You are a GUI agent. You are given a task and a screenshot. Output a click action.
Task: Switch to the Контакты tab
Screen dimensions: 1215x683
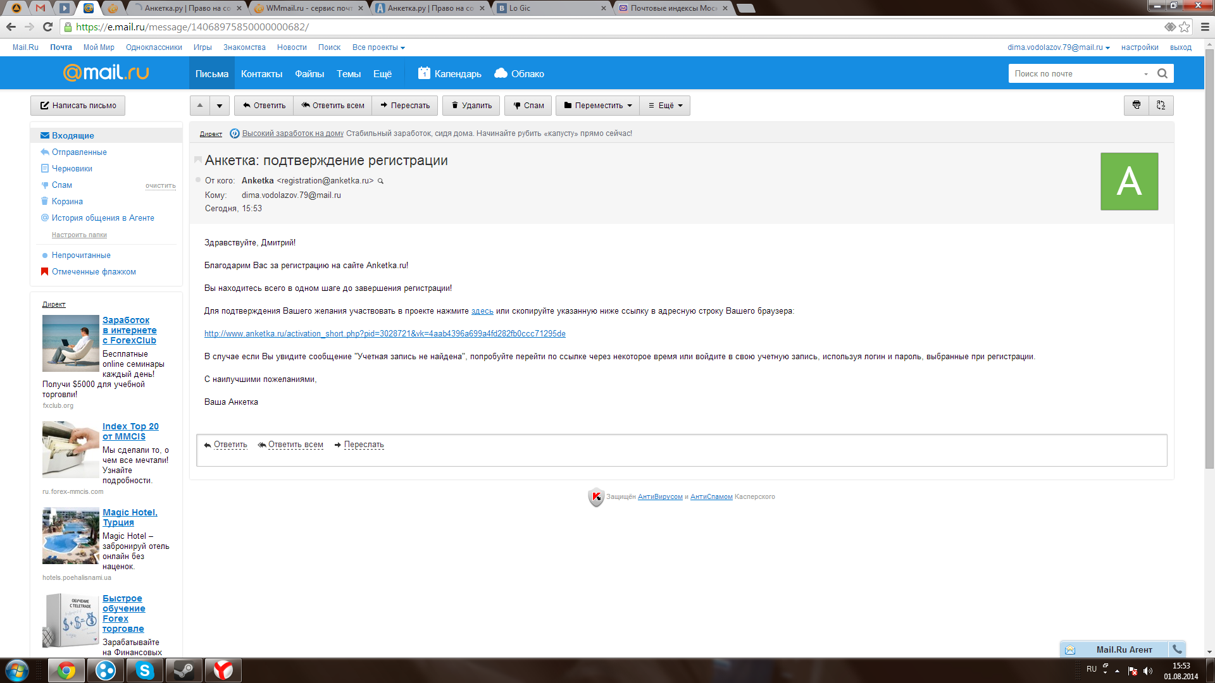pyautogui.click(x=261, y=73)
